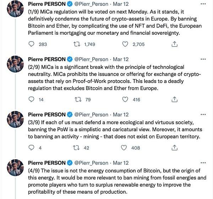Reply to the (2/9) technological neutrality tweet
Viewport: 213px width, 199px height.
pos(32,100)
